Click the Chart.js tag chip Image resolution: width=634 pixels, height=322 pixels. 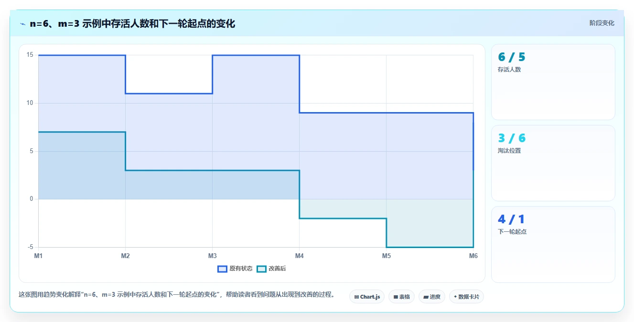pos(367,297)
